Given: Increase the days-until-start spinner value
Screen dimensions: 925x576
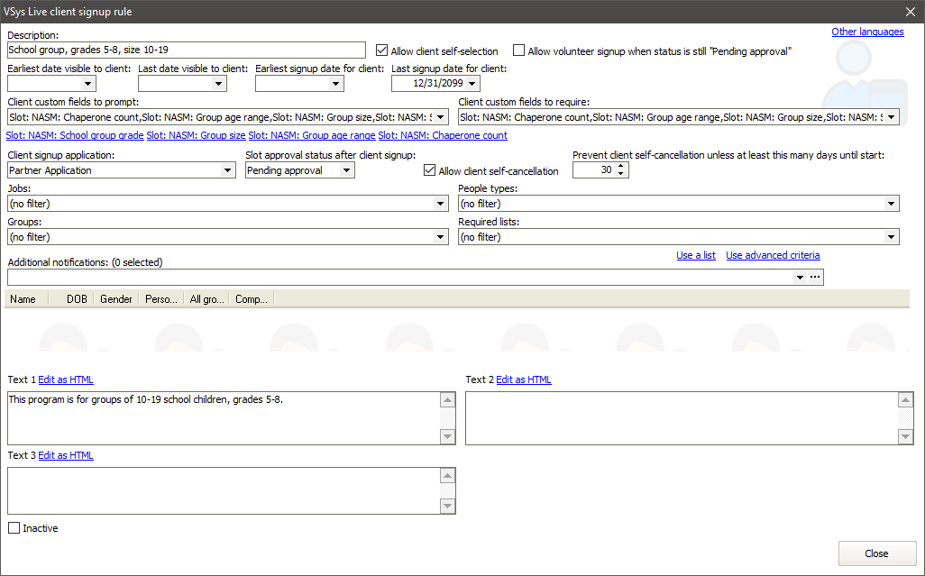Looking at the screenshot, I should (621, 166).
